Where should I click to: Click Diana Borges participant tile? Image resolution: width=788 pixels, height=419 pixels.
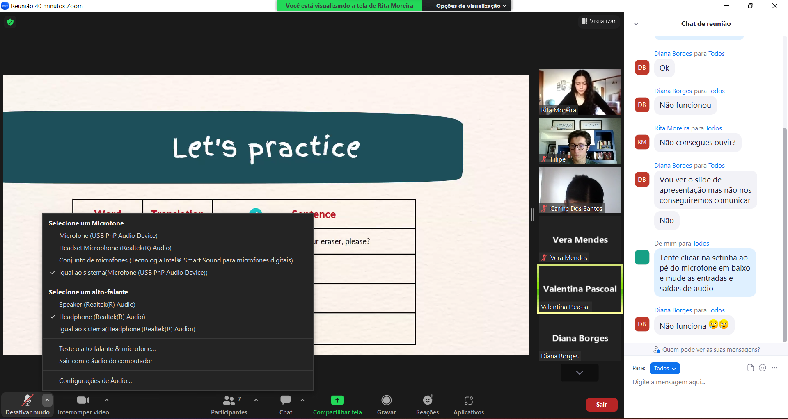point(580,338)
